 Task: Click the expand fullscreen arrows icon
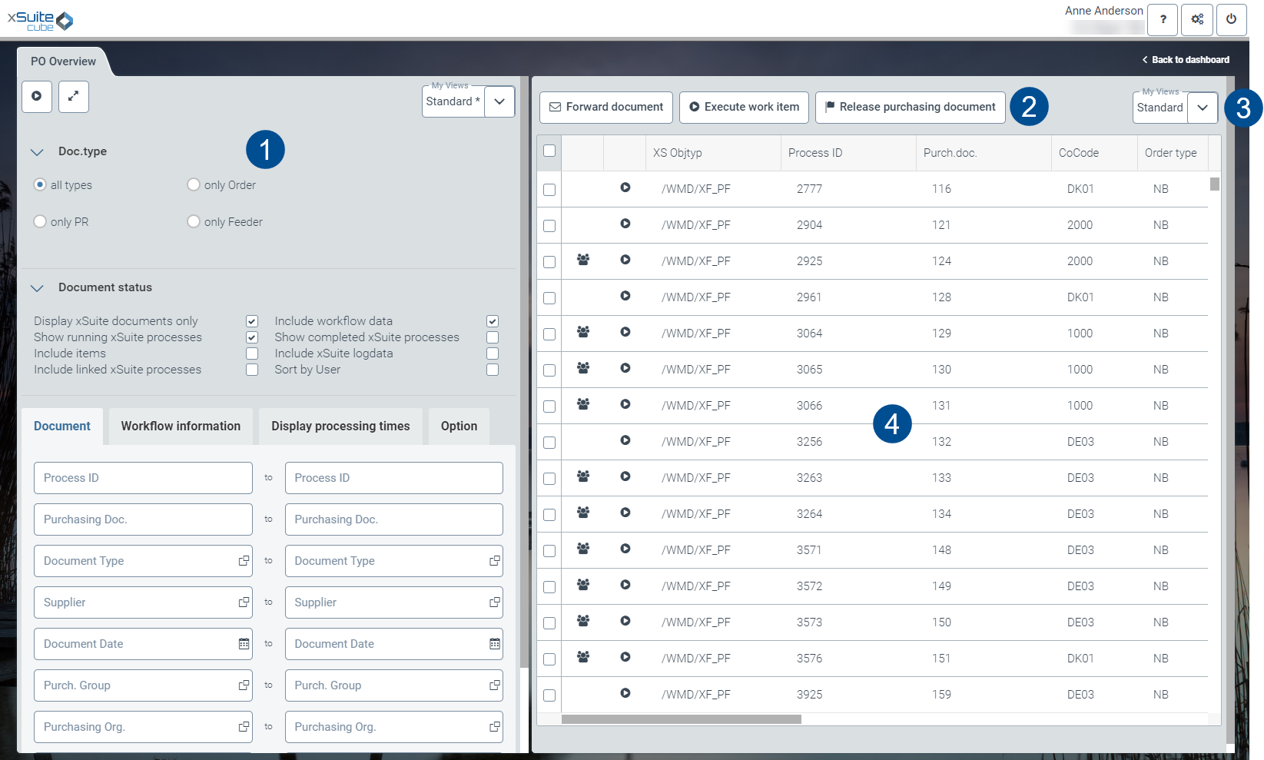pyautogui.click(x=74, y=97)
